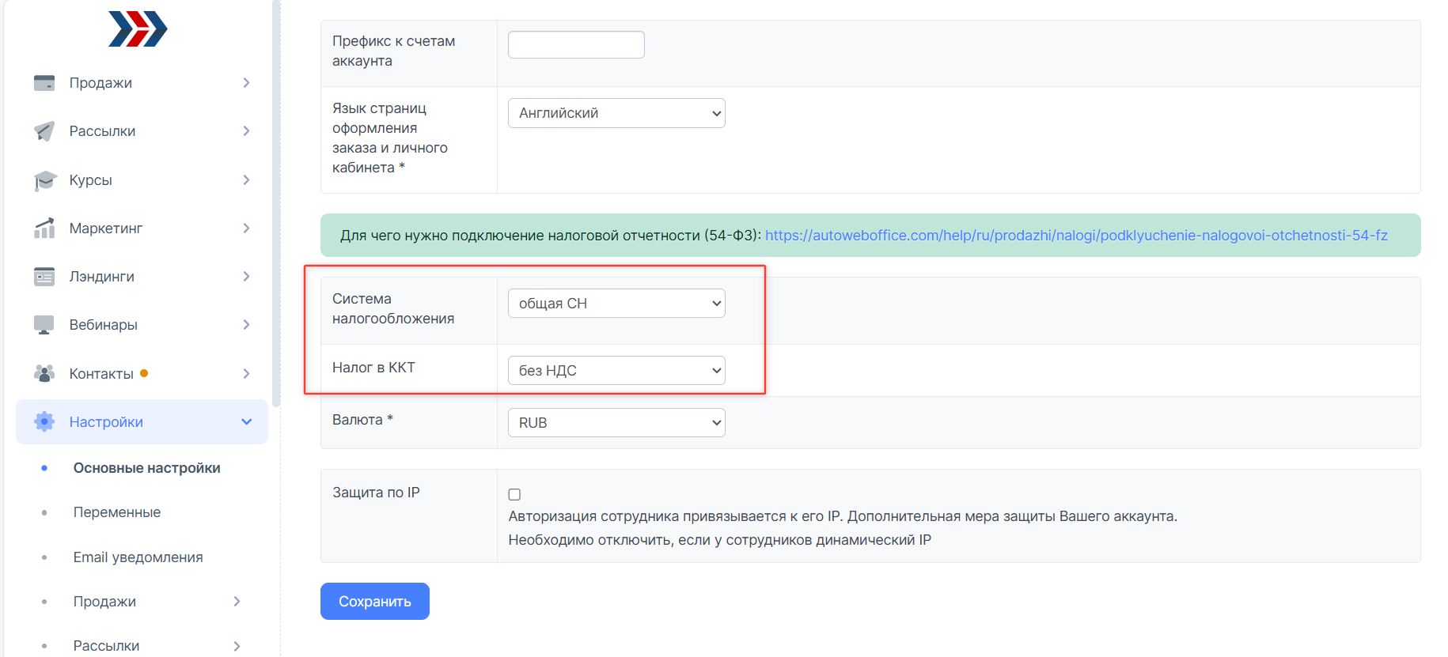Collapse the Настройки menu chevron

pos(246,422)
